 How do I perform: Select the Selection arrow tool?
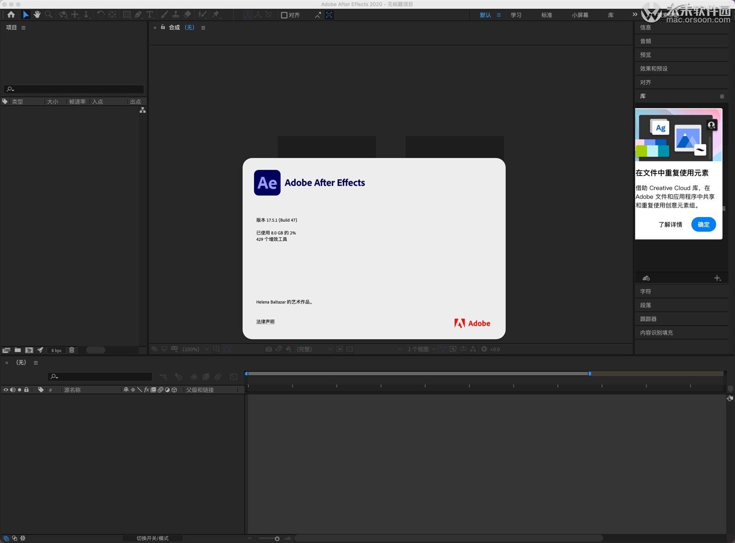(26, 15)
